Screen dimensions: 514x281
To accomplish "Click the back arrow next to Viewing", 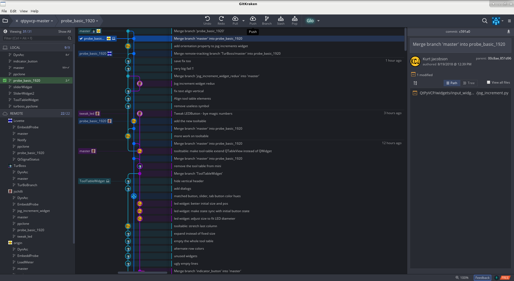I will 5,31.
